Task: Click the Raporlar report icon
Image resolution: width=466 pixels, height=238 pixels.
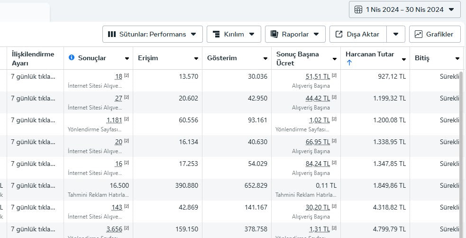Action: (x=274, y=34)
